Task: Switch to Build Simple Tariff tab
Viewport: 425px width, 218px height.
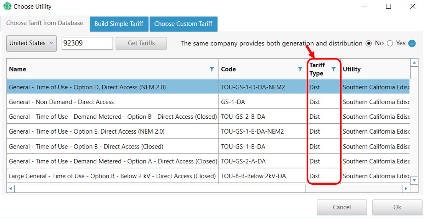Action: point(119,24)
